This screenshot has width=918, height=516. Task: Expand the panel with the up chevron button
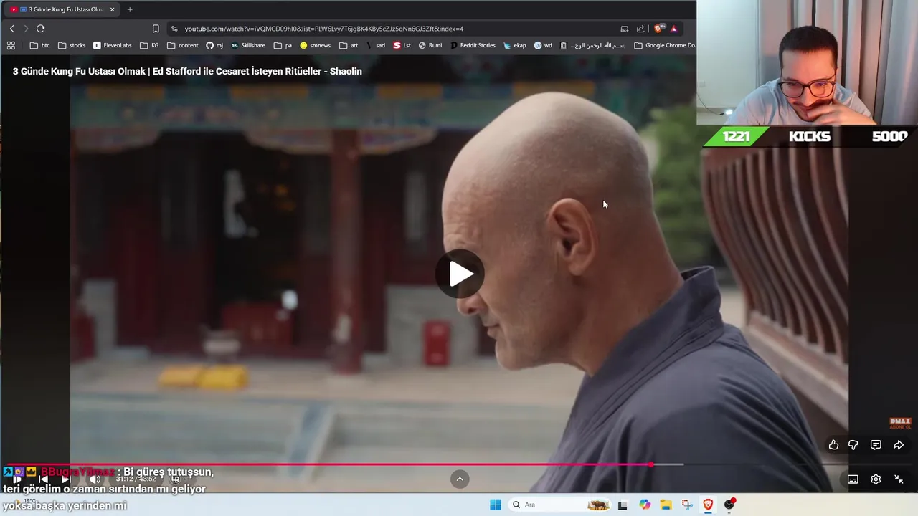click(x=460, y=479)
